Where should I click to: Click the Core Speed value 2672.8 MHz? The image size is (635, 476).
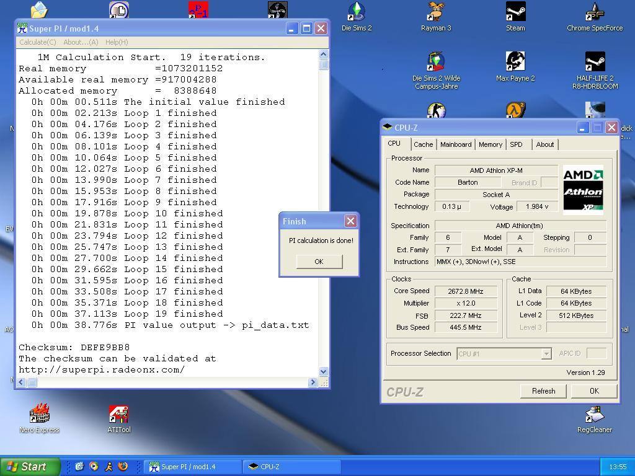[x=465, y=291]
